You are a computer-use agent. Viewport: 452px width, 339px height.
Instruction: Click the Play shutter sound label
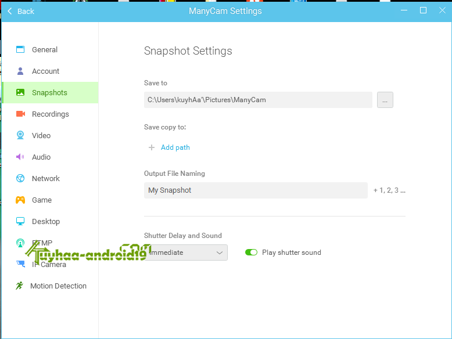tap(292, 253)
